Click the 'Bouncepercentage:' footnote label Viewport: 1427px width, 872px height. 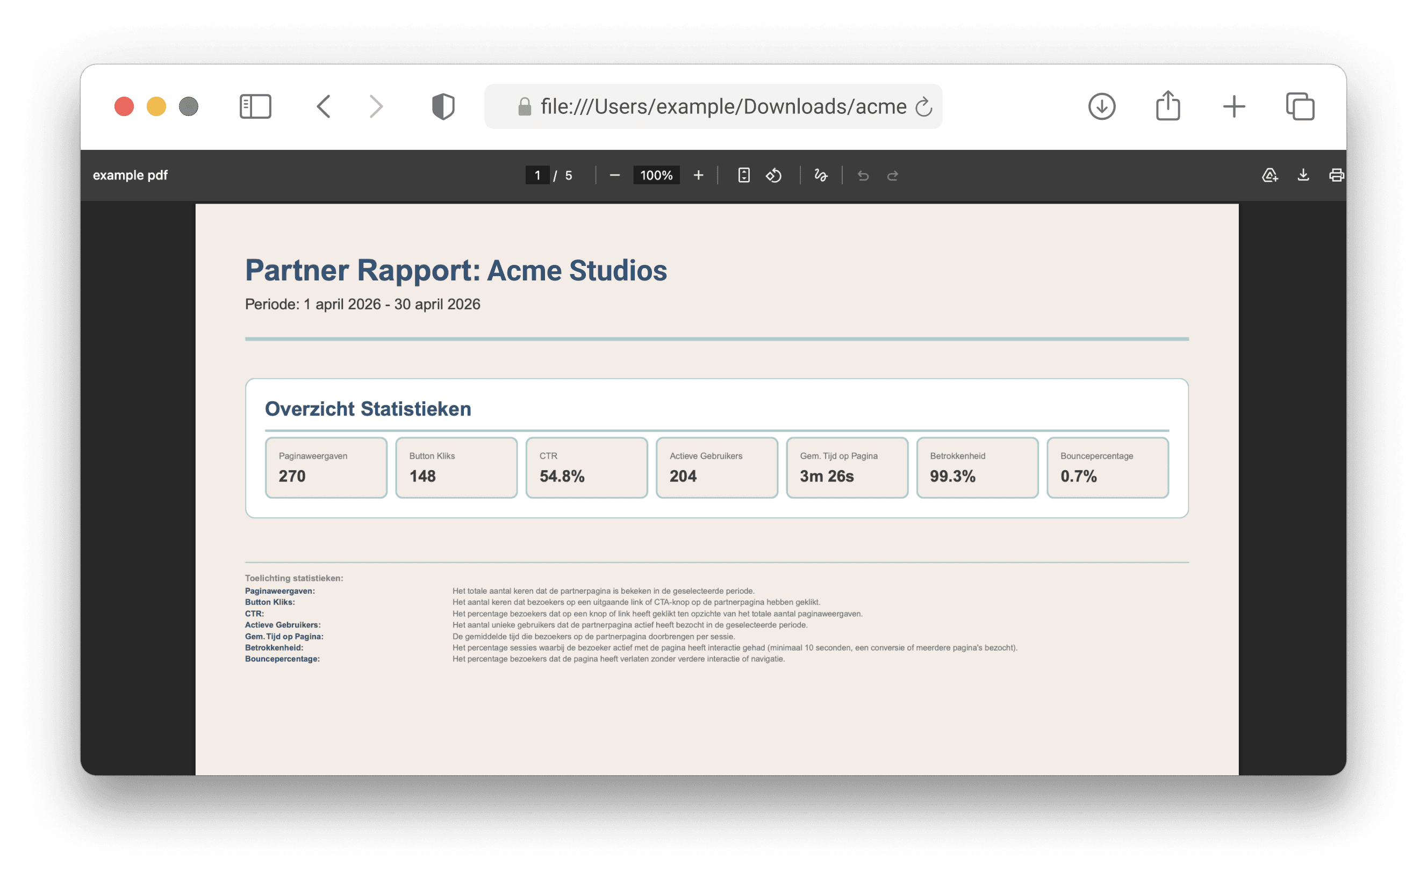pyautogui.click(x=282, y=659)
